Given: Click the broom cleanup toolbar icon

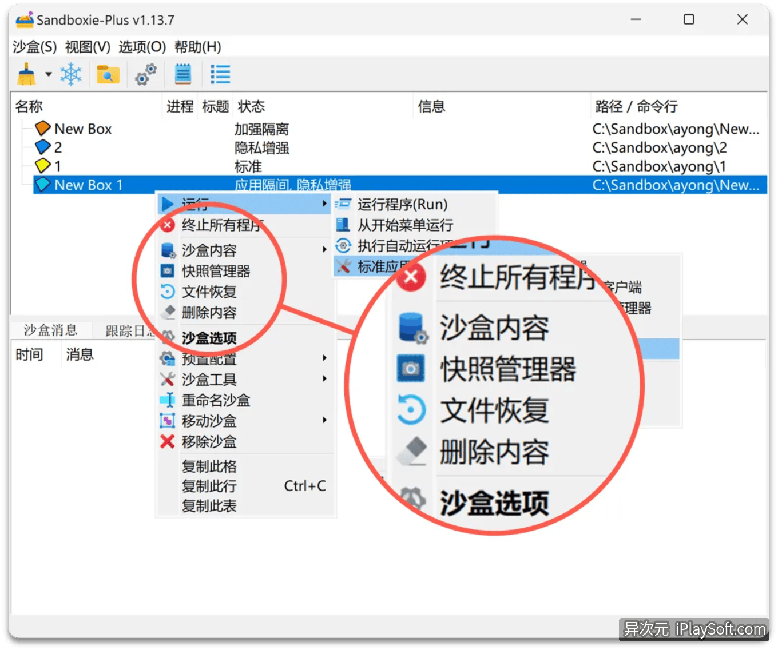Looking at the screenshot, I should pos(26,74).
